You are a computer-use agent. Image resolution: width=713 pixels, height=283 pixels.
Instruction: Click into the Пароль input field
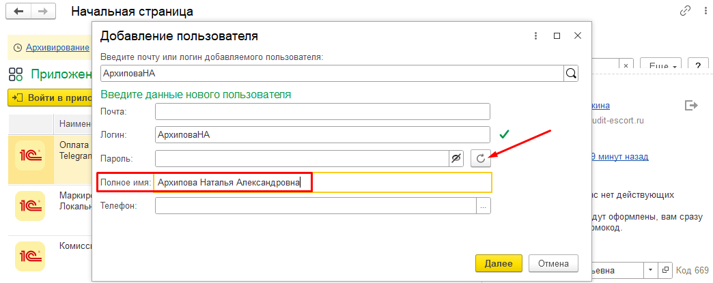tap(300, 158)
